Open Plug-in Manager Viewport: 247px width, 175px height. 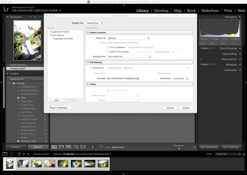pyautogui.click(x=59, y=108)
